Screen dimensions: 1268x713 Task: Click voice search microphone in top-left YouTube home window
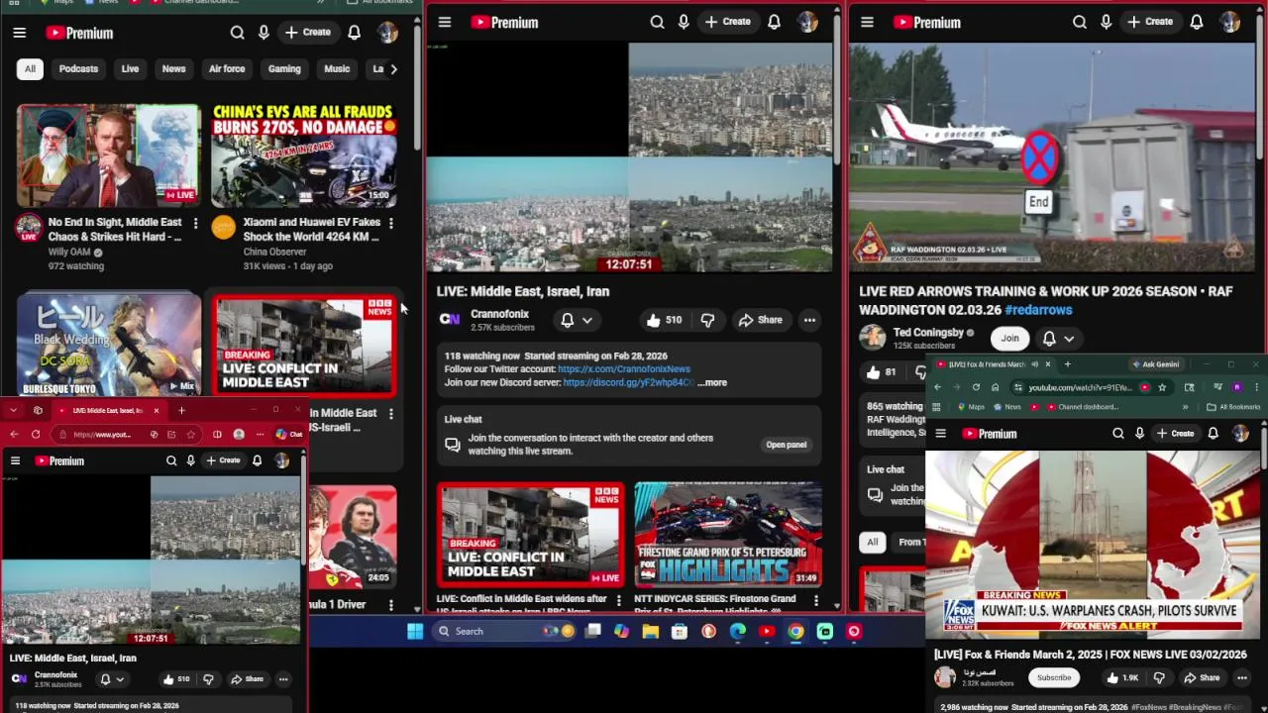tap(264, 33)
